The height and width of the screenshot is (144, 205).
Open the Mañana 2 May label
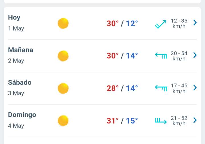coord(20,55)
